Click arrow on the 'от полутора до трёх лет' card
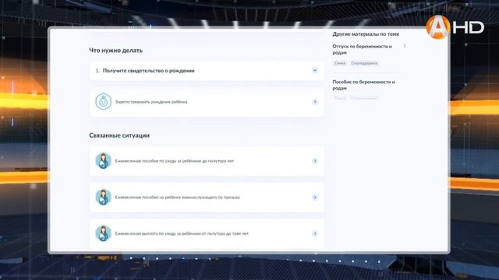Image resolution: width=499 pixels, height=280 pixels. point(315,233)
